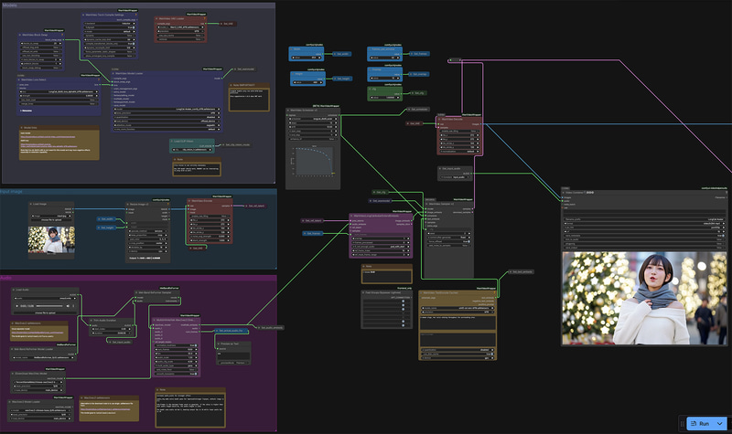732x434 pixels.
Task: Open attention_mode dropdown in WanVideo Model Loader
Action: 167,125
